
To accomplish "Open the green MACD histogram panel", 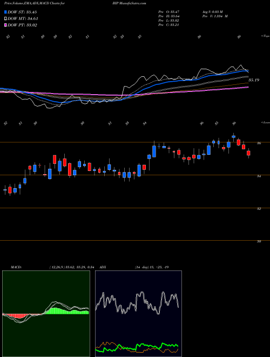I will 46,314.
